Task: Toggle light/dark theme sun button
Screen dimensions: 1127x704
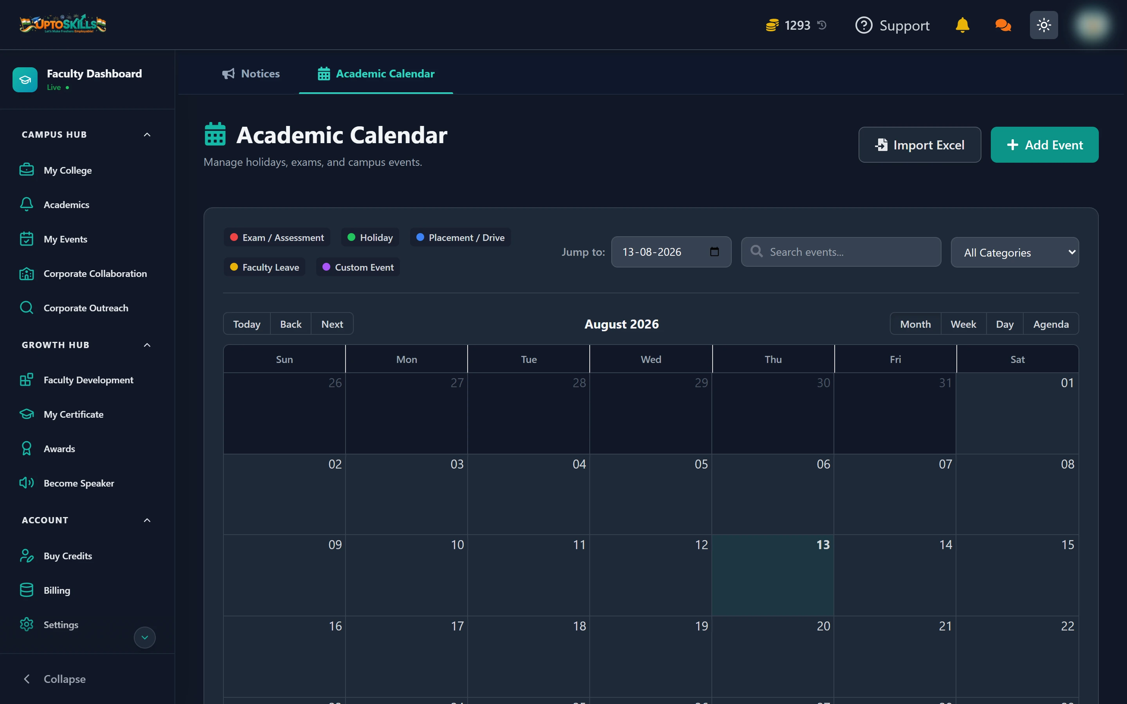Action: point(1044,25)
